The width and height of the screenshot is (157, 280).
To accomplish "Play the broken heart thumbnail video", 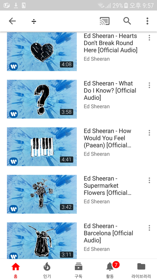I will click(x=42, y=52).
